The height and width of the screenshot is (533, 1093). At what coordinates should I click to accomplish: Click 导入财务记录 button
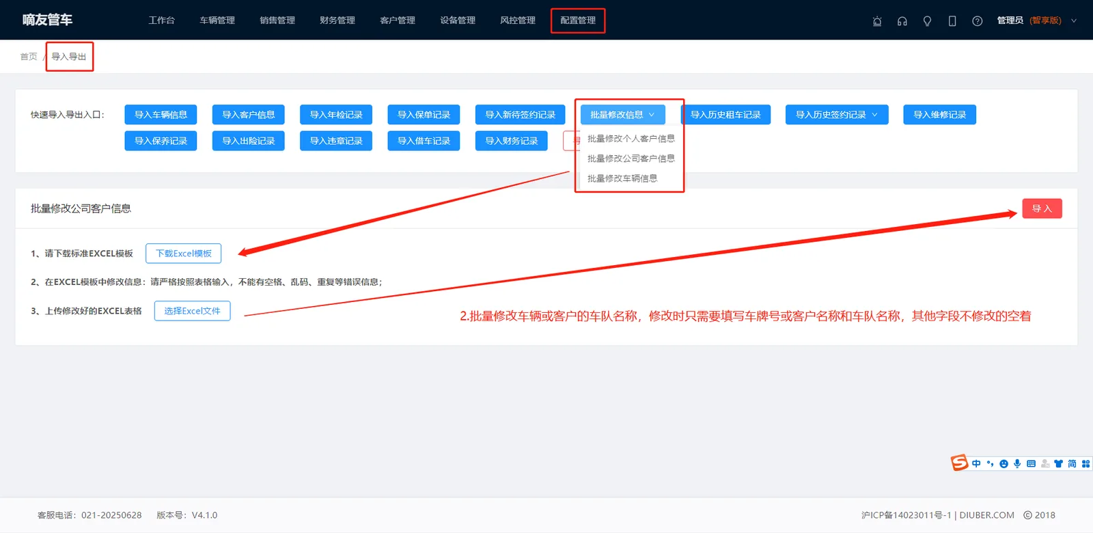tap(512, 141)
